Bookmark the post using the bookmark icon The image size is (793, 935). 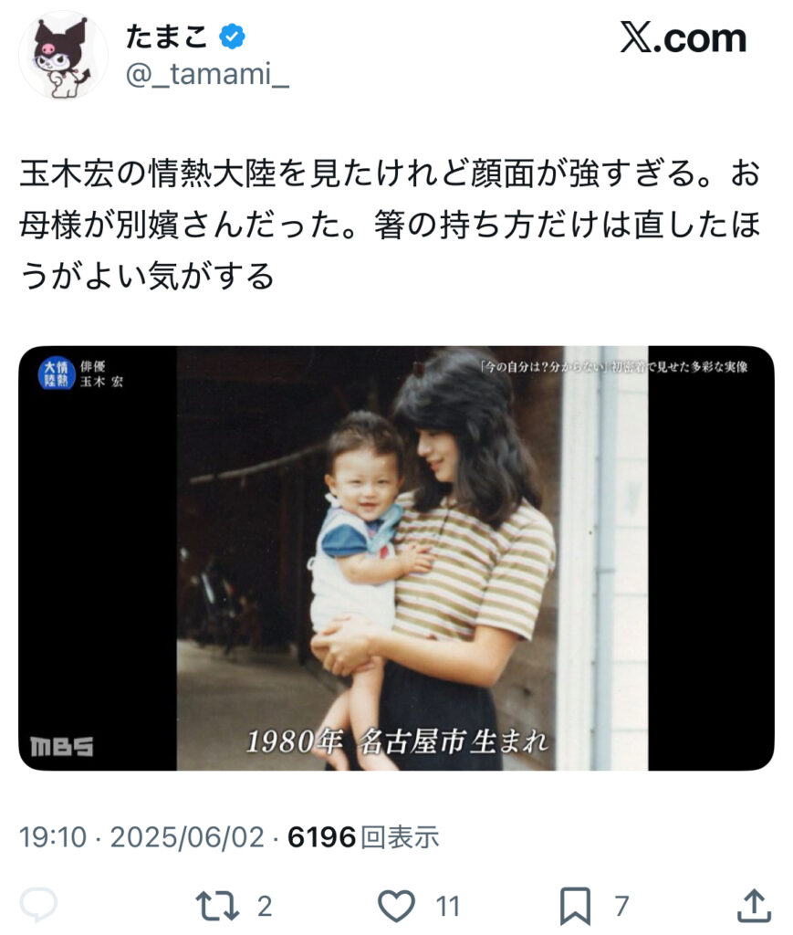point(575,906)
